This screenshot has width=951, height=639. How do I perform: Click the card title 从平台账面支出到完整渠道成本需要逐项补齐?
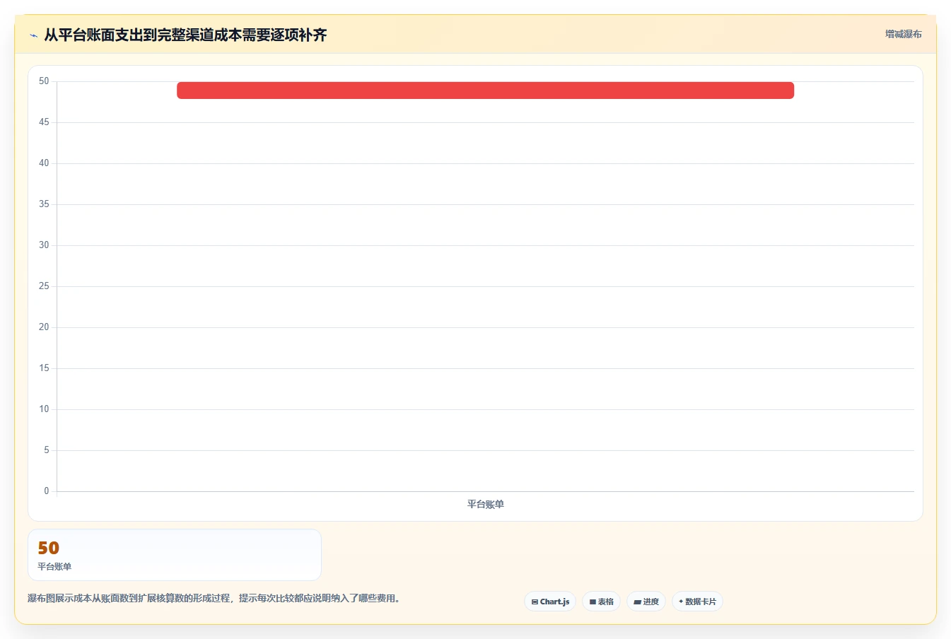pyautogui.click(x=185, y=35)
